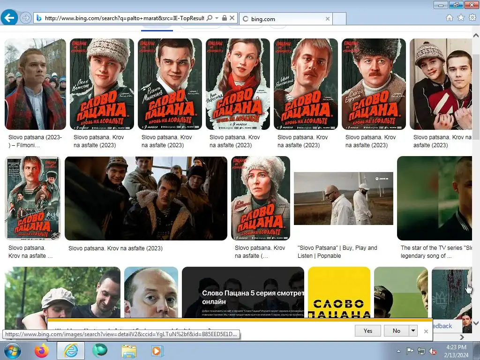Image resolution: width=480 pixels, height=360 pixels.
Task: Click 'The star of the TV series' caption
Action: [x=436, y=252]
